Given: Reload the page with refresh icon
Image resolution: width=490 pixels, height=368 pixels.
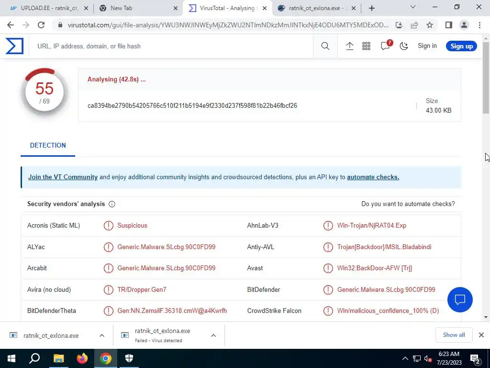Looking at the screenshot, I should click(x=41, y=25).
